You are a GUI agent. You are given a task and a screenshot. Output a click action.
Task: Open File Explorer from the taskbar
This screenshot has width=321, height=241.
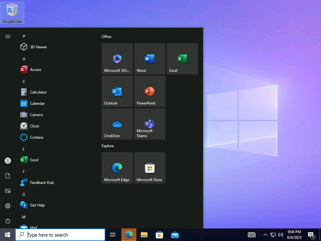coord(144,235)
